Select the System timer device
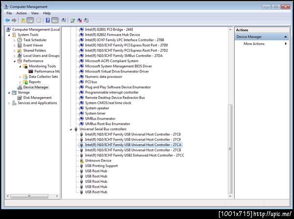This screenshot has width=294, height=219. [x=95, y=114]
